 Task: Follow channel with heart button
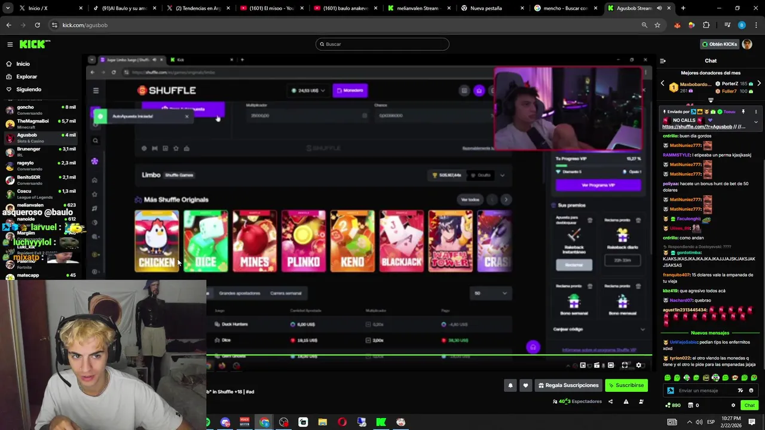pos(525,385)
